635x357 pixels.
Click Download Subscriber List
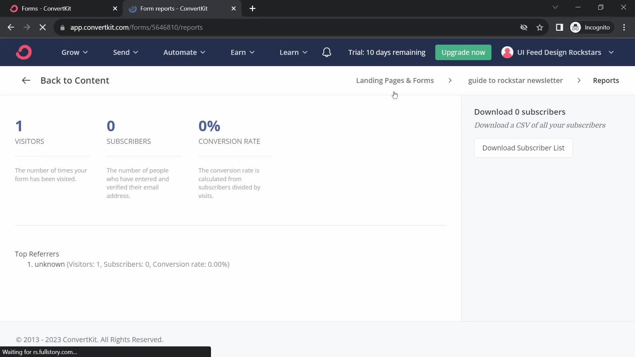click(523, 148)
